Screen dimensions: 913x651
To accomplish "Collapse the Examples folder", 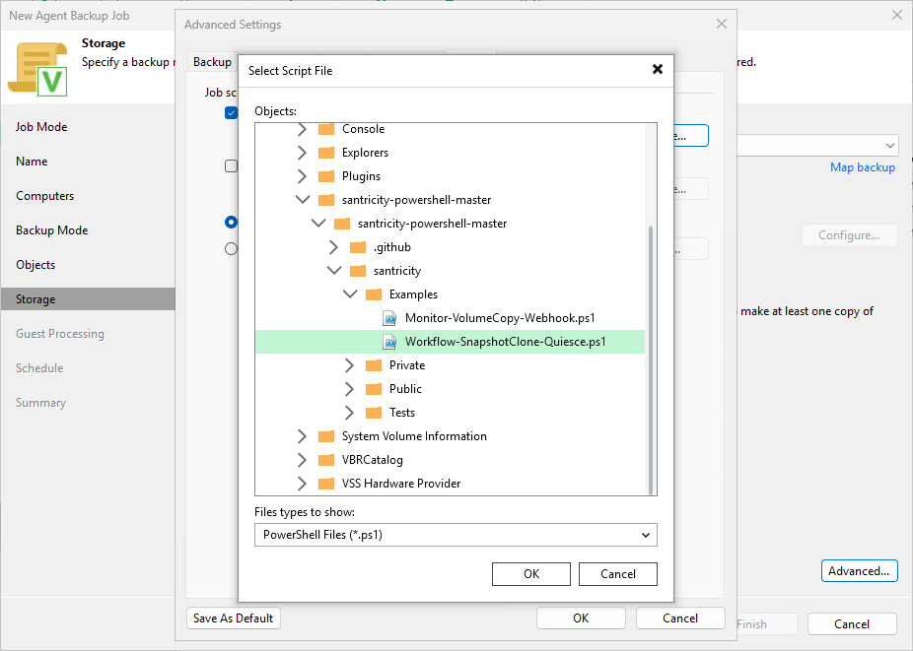I will click(x=349, y=294).
